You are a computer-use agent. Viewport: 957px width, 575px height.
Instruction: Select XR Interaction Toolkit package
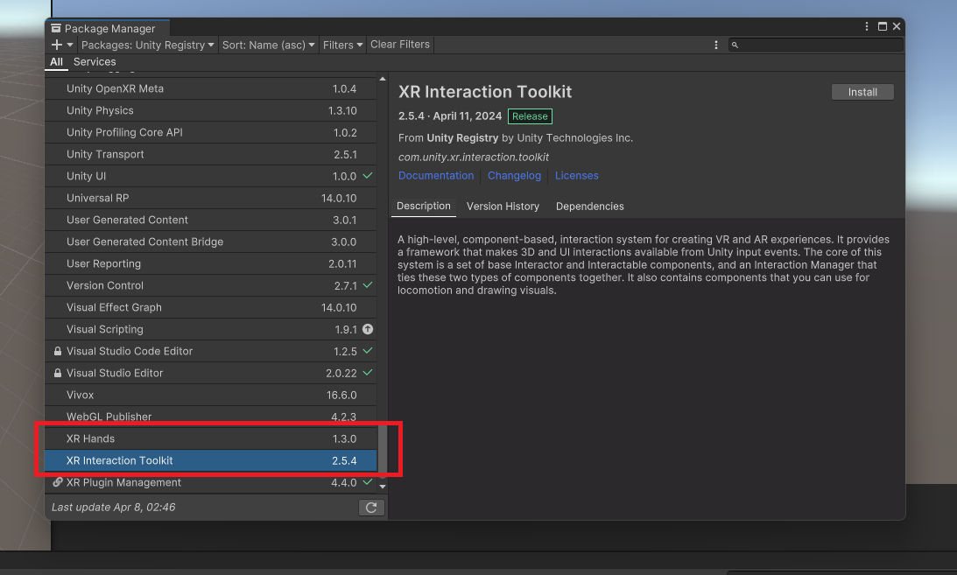tap(210, 461)
